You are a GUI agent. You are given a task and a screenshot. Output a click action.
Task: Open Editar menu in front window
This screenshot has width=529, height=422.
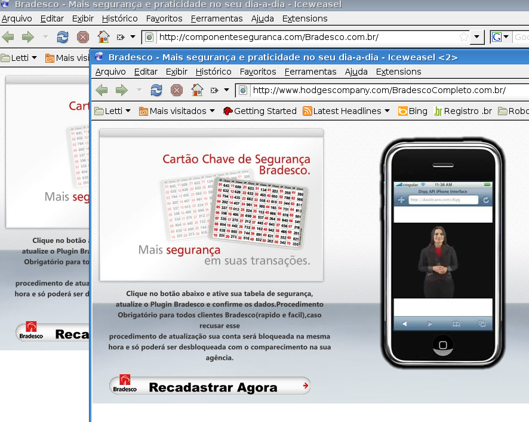pyautogui.click(x=146, y=72)
